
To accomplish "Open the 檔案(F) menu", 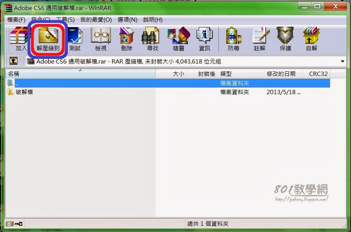I will pyautogui.click(x=16, y=20).
